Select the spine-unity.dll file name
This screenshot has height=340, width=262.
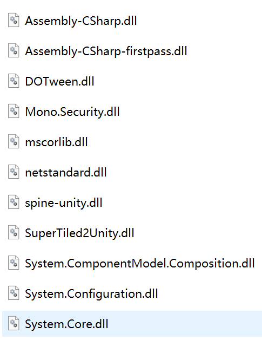click(64, 204)
